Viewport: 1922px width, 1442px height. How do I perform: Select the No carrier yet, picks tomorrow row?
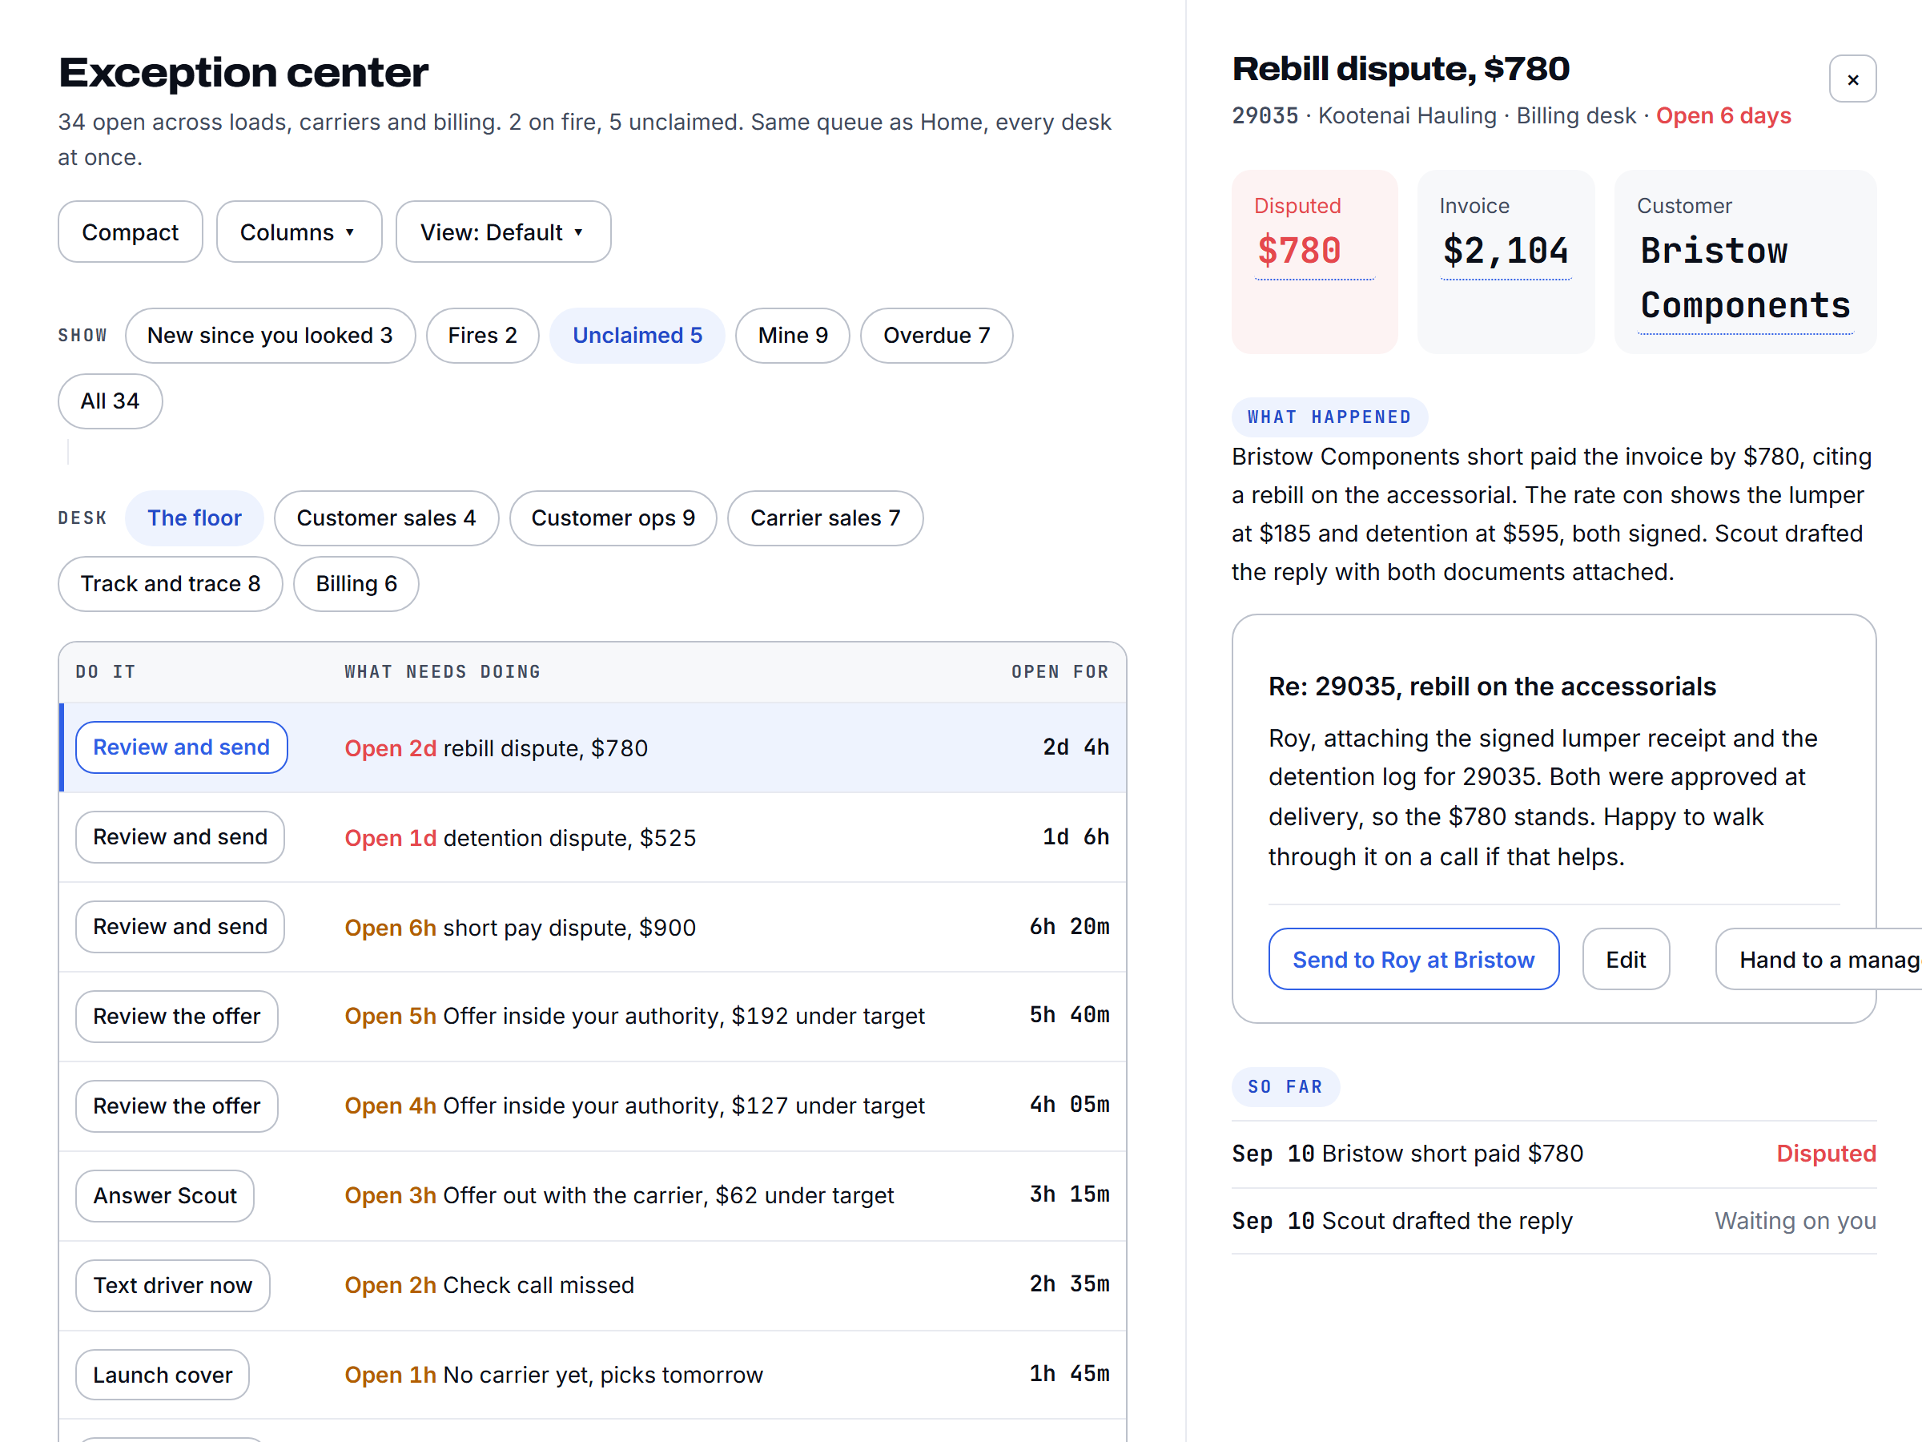(x=593, y=1374)
